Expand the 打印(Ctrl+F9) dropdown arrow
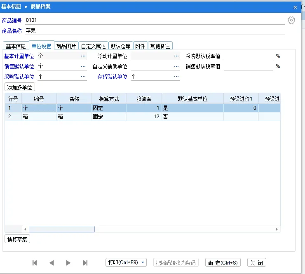305x274 pixels. (143, 263)
